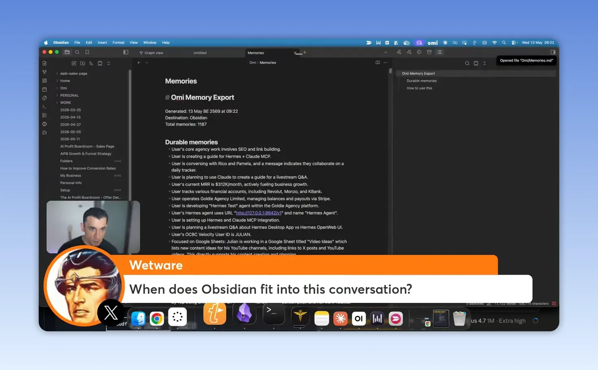The width and height of the screenshot is (598, 370).
Task: Show the outline pane tab icon
Action: [x=439, y=52]
